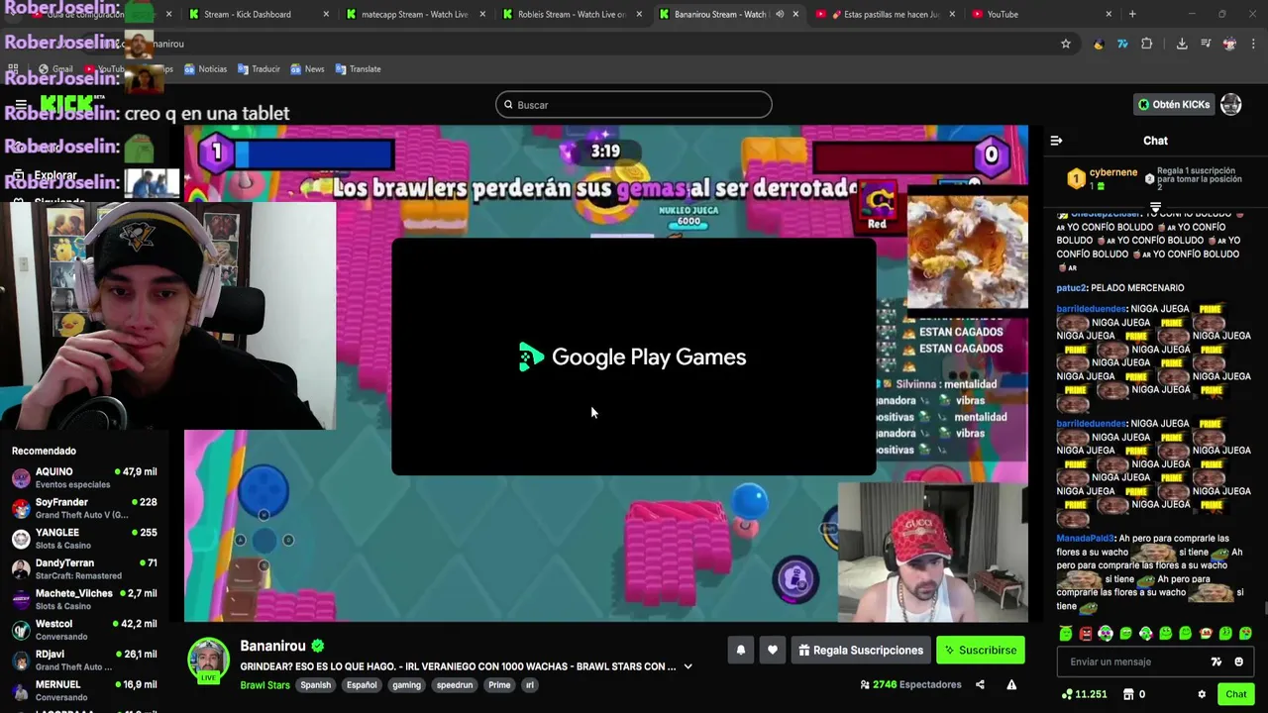Insert the red angry emote from quick emotes

[x=1086, y=634]
